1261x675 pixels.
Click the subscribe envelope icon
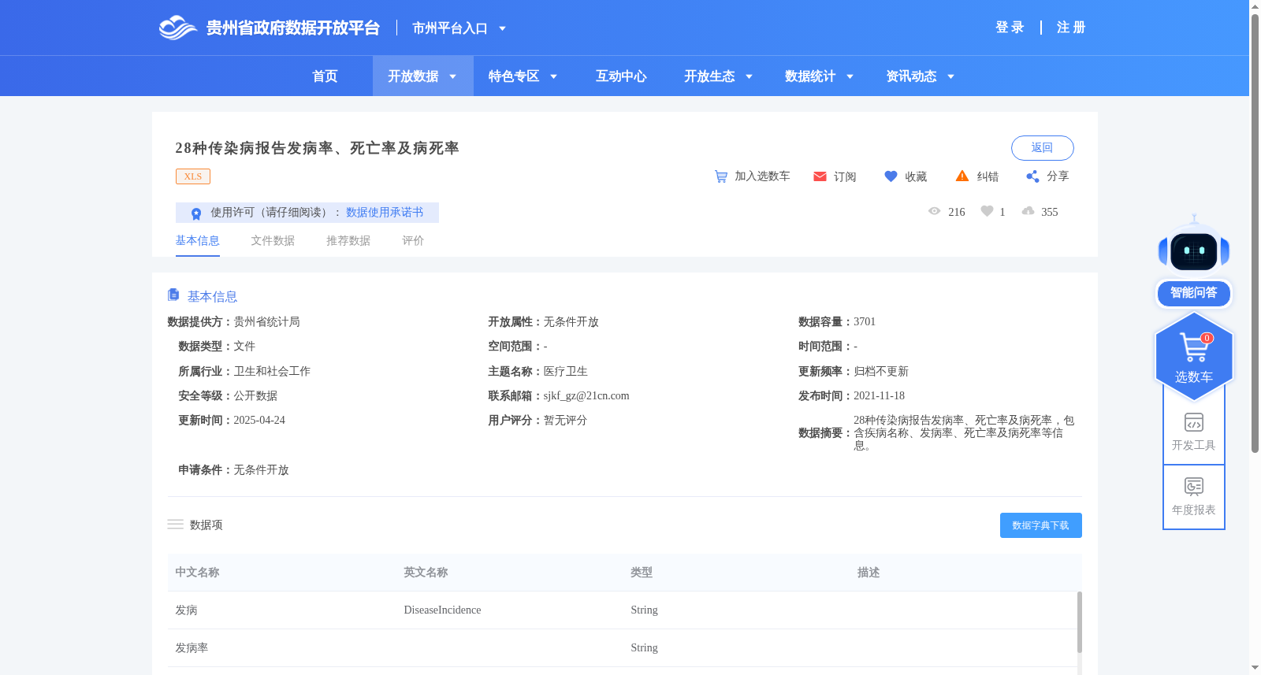[x=820, y=176]
